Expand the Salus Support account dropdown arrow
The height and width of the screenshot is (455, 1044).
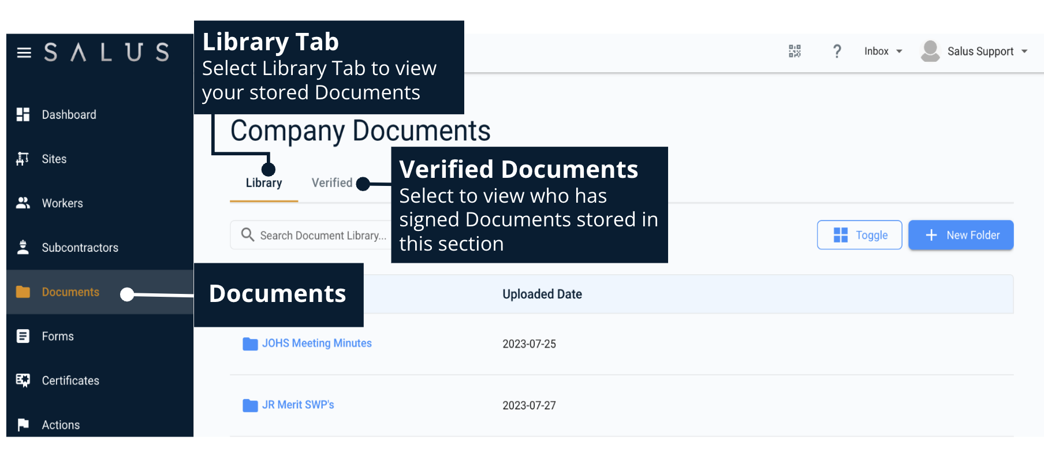pos(1024,51)
